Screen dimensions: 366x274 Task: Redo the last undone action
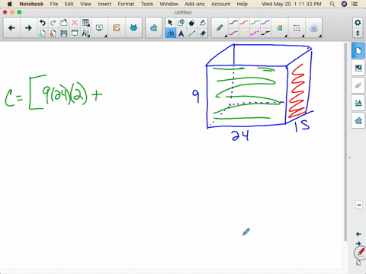(53, 23)
